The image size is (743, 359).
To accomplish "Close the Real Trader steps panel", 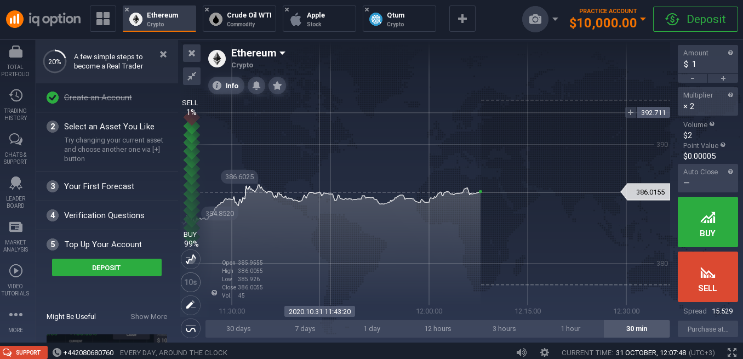I will point(163,54).
